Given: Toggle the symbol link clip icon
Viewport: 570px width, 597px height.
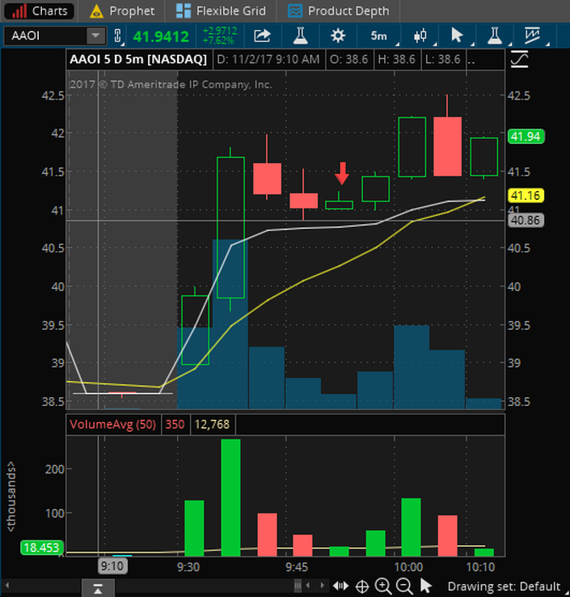Looking at the screenshot, I should click(118, 36).
